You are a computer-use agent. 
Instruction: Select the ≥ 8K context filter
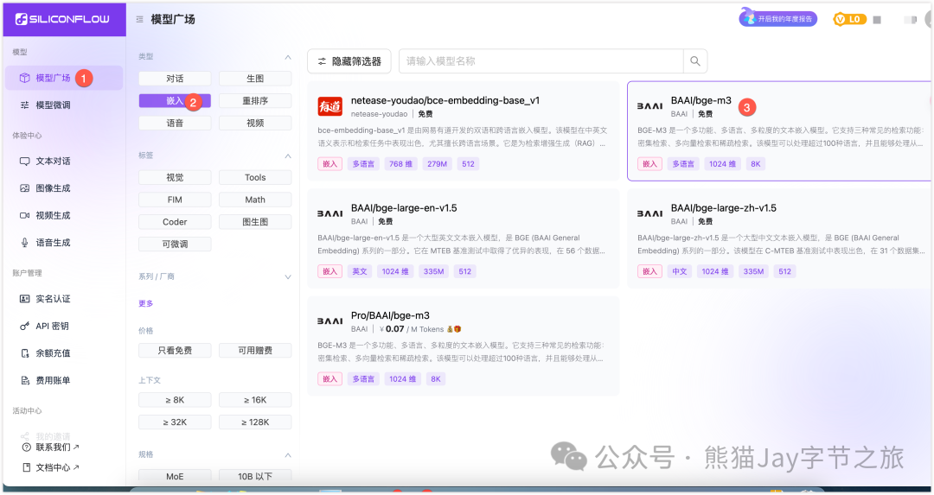pyautogui.click(x=175, y=400)
